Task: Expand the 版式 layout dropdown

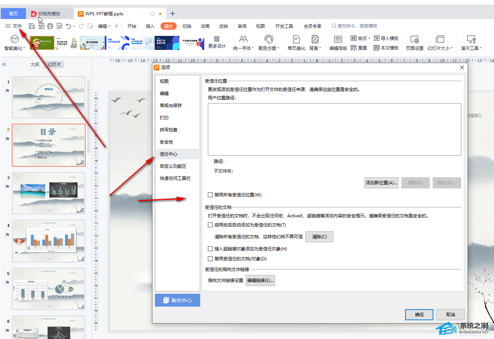Action: point(361,38)
